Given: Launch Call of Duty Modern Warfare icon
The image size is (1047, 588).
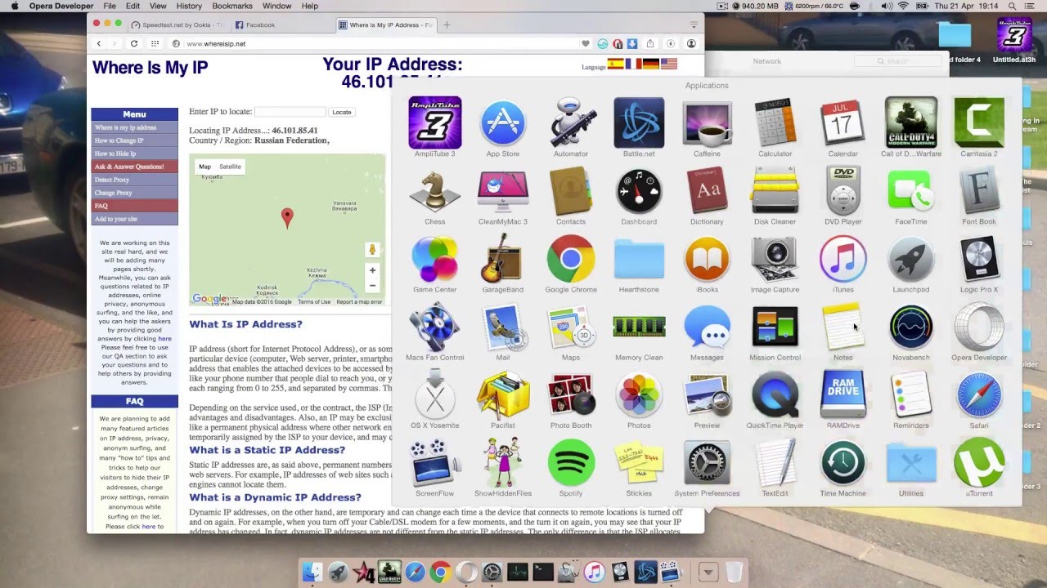Looking at the screenshot, I should [911, 122].
